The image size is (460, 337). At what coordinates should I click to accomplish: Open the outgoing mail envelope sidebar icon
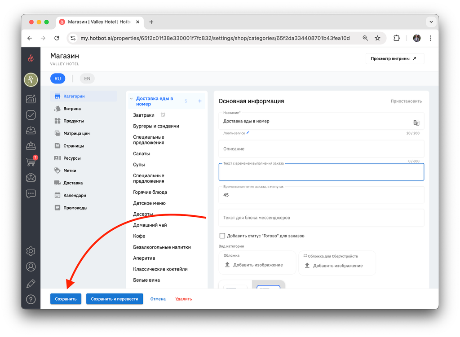tap(31, 177)
